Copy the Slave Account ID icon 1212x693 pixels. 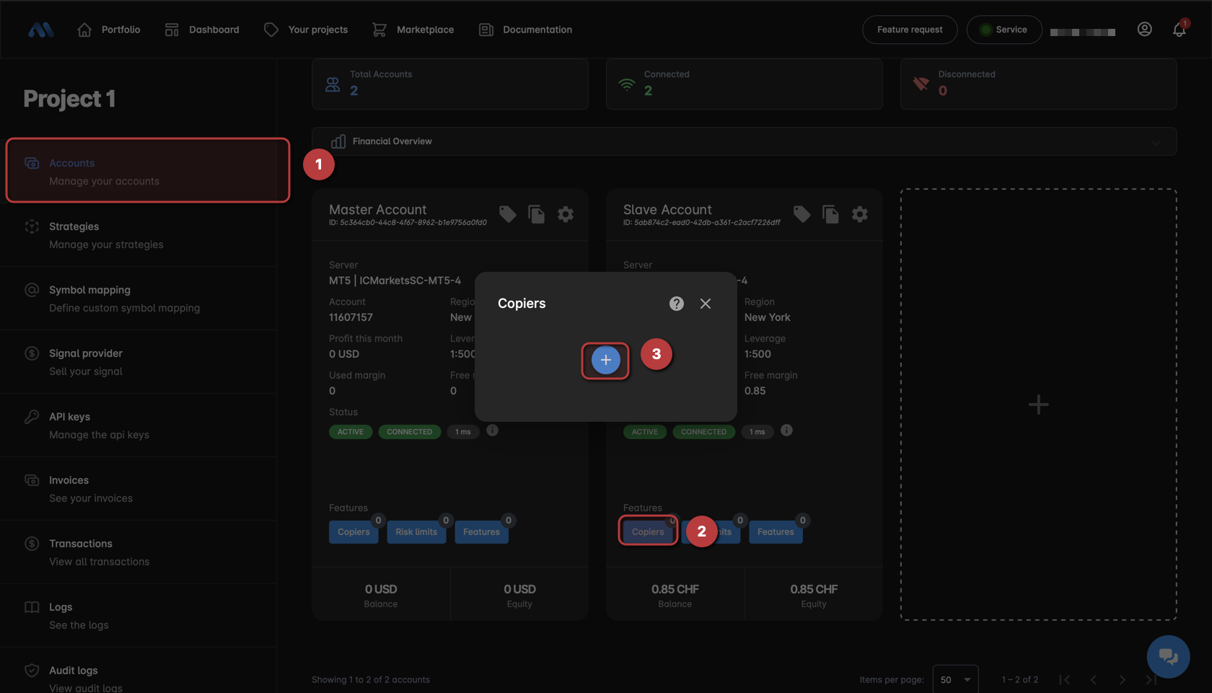830,214
